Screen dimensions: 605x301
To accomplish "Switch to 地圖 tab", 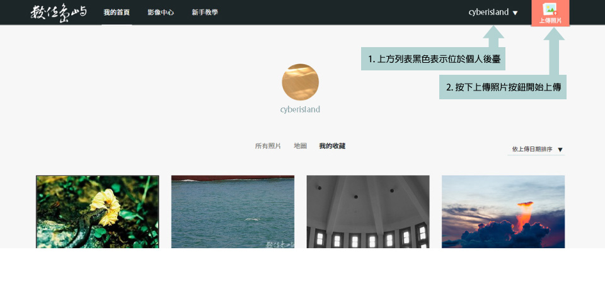I will [x=300, y=146].
